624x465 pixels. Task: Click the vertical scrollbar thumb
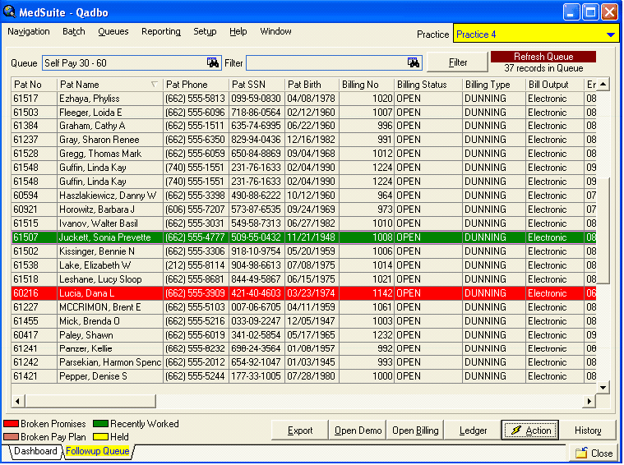(x=603, y=231)
